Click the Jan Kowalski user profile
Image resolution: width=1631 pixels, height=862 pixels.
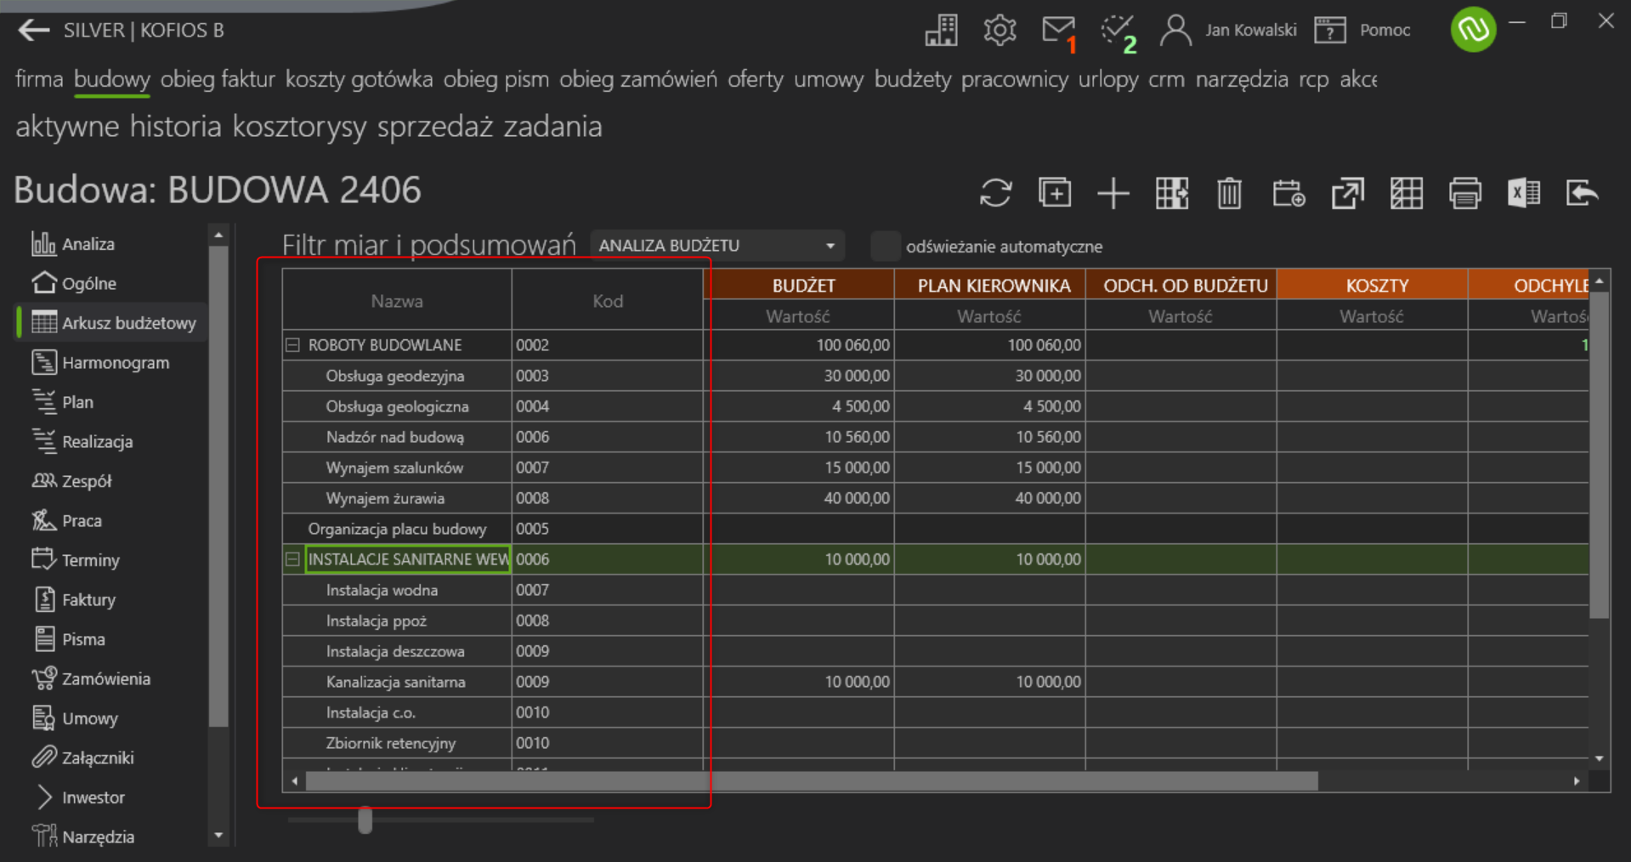[x=1228, y=31]
